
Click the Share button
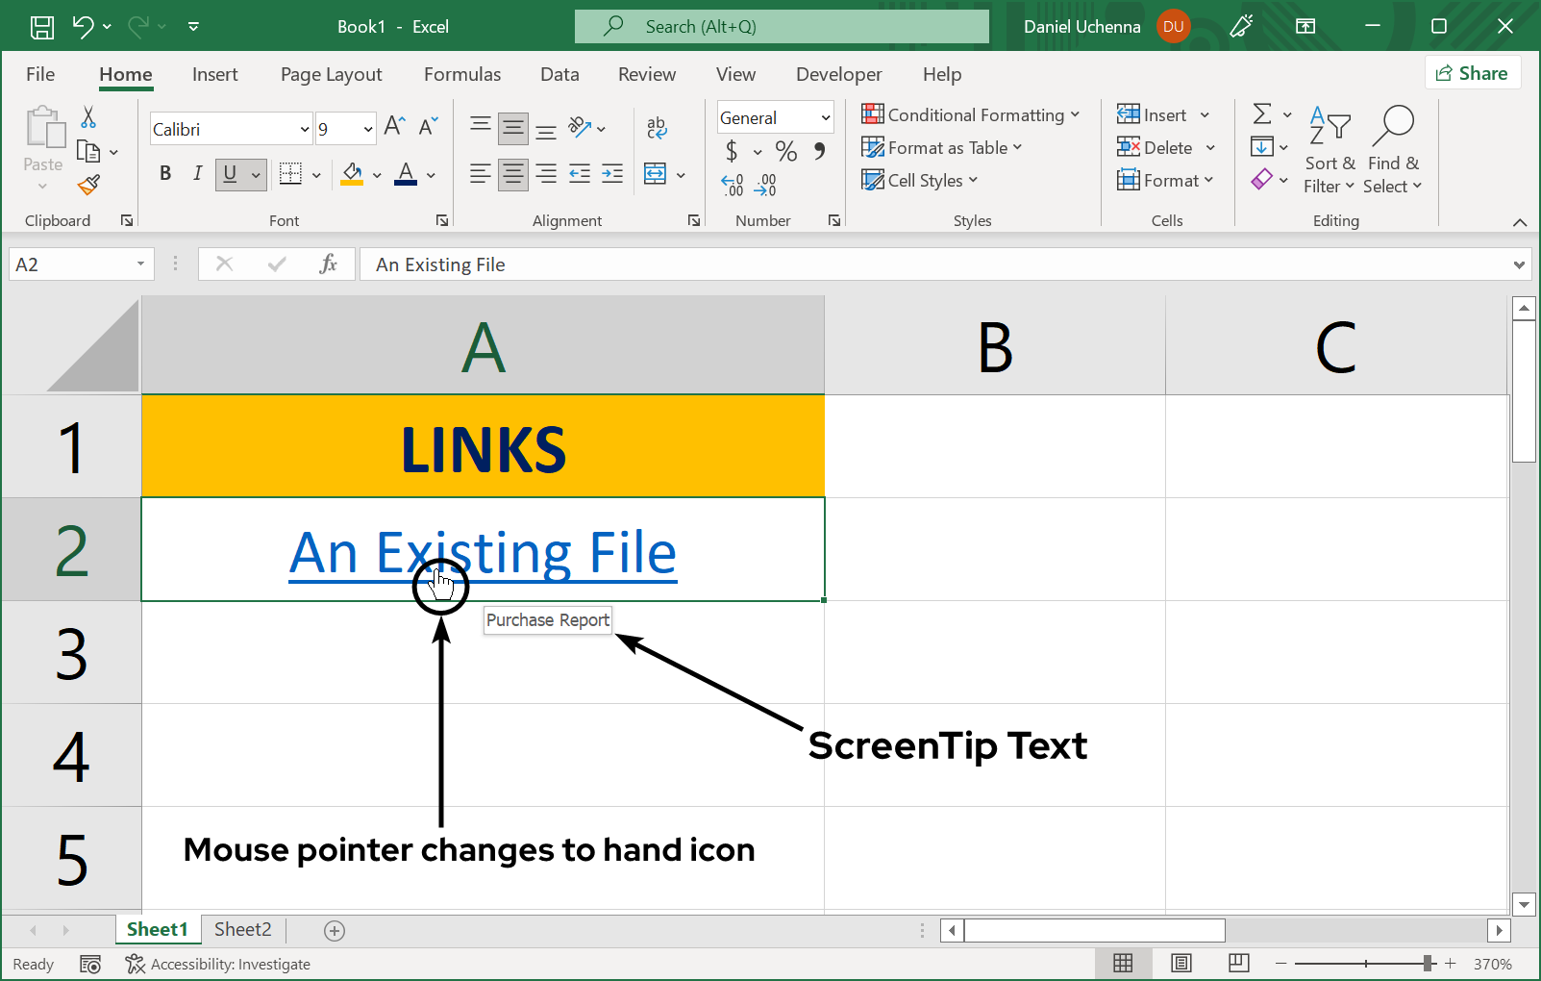click(1473, 72)
